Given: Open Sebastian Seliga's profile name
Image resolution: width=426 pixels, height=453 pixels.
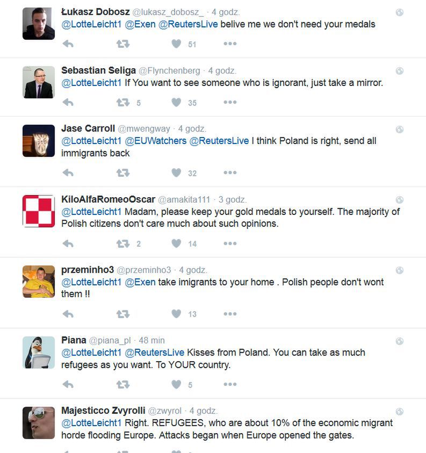Looking at the screenshot, I should 98,70.
